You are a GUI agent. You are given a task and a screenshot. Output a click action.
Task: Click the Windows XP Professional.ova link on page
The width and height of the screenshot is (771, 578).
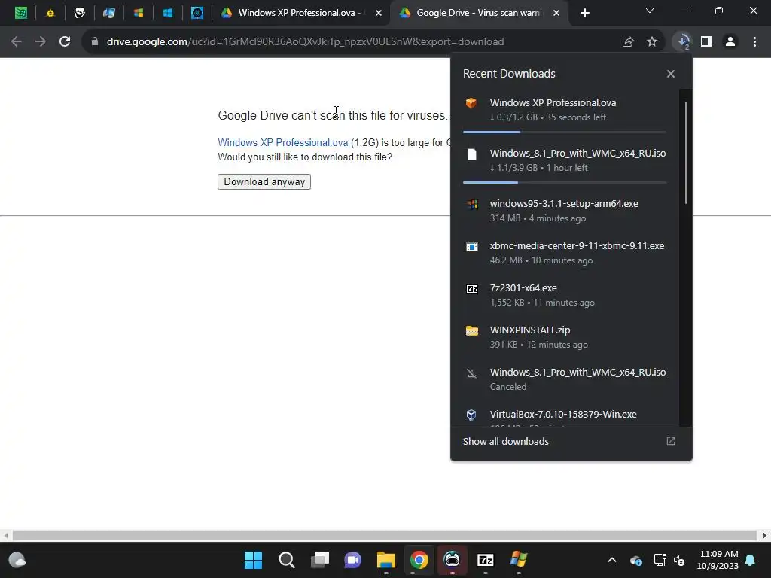pos(283,142)
